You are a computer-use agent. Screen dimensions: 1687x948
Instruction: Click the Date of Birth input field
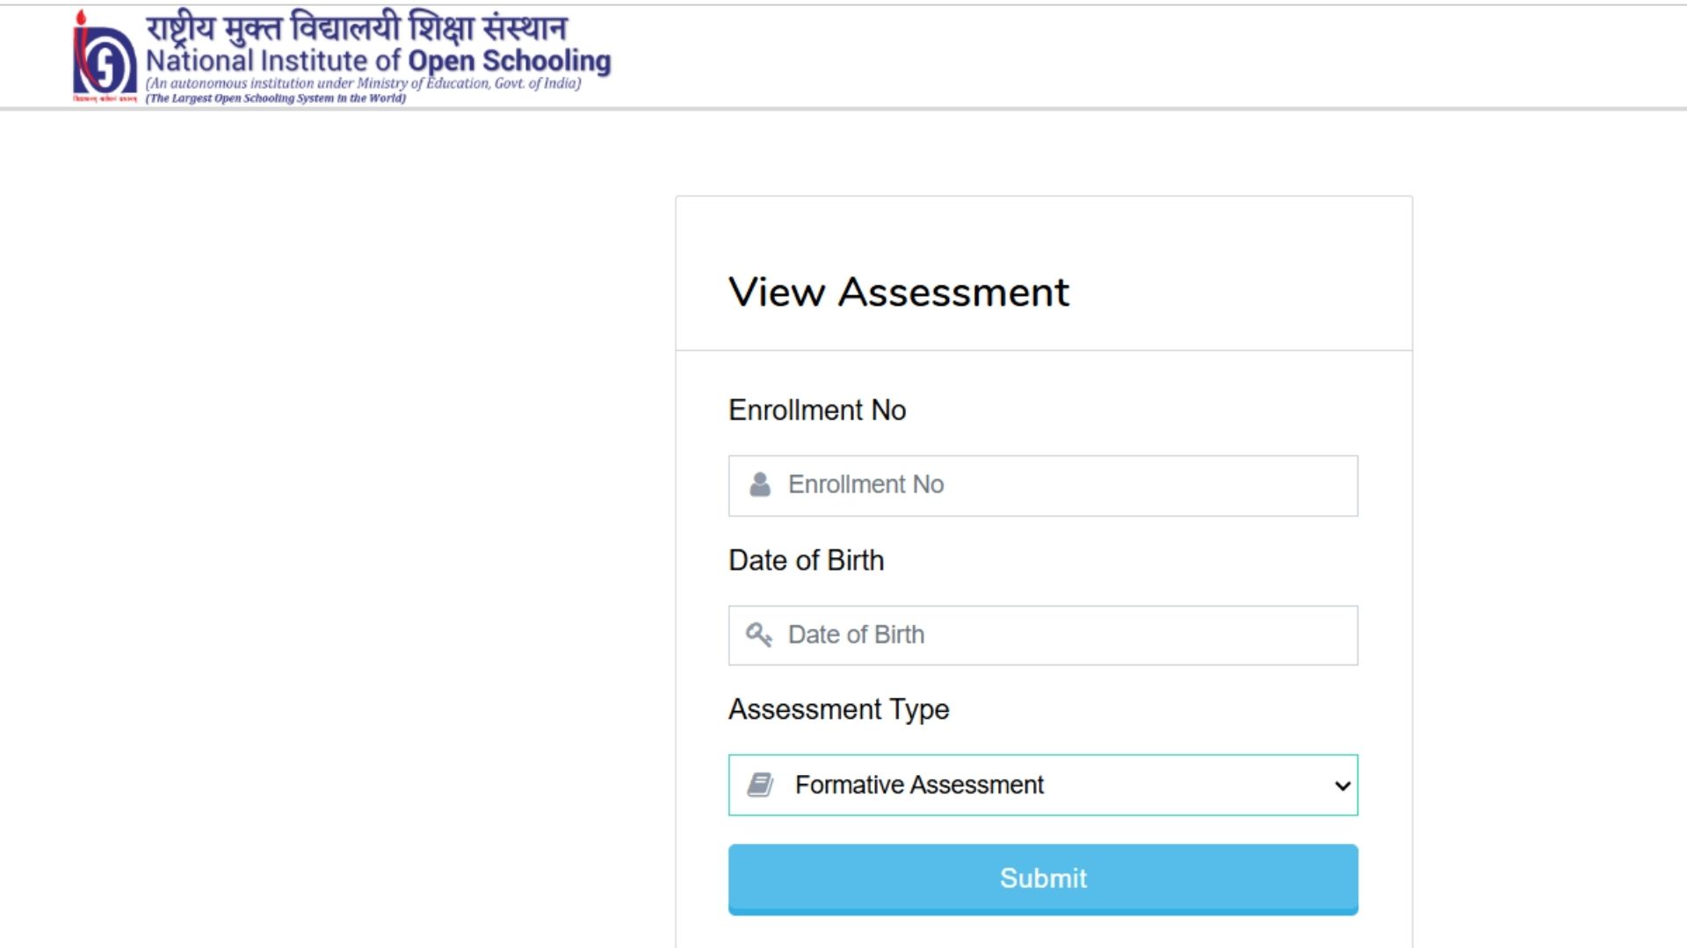click(x=1042, y=634)
